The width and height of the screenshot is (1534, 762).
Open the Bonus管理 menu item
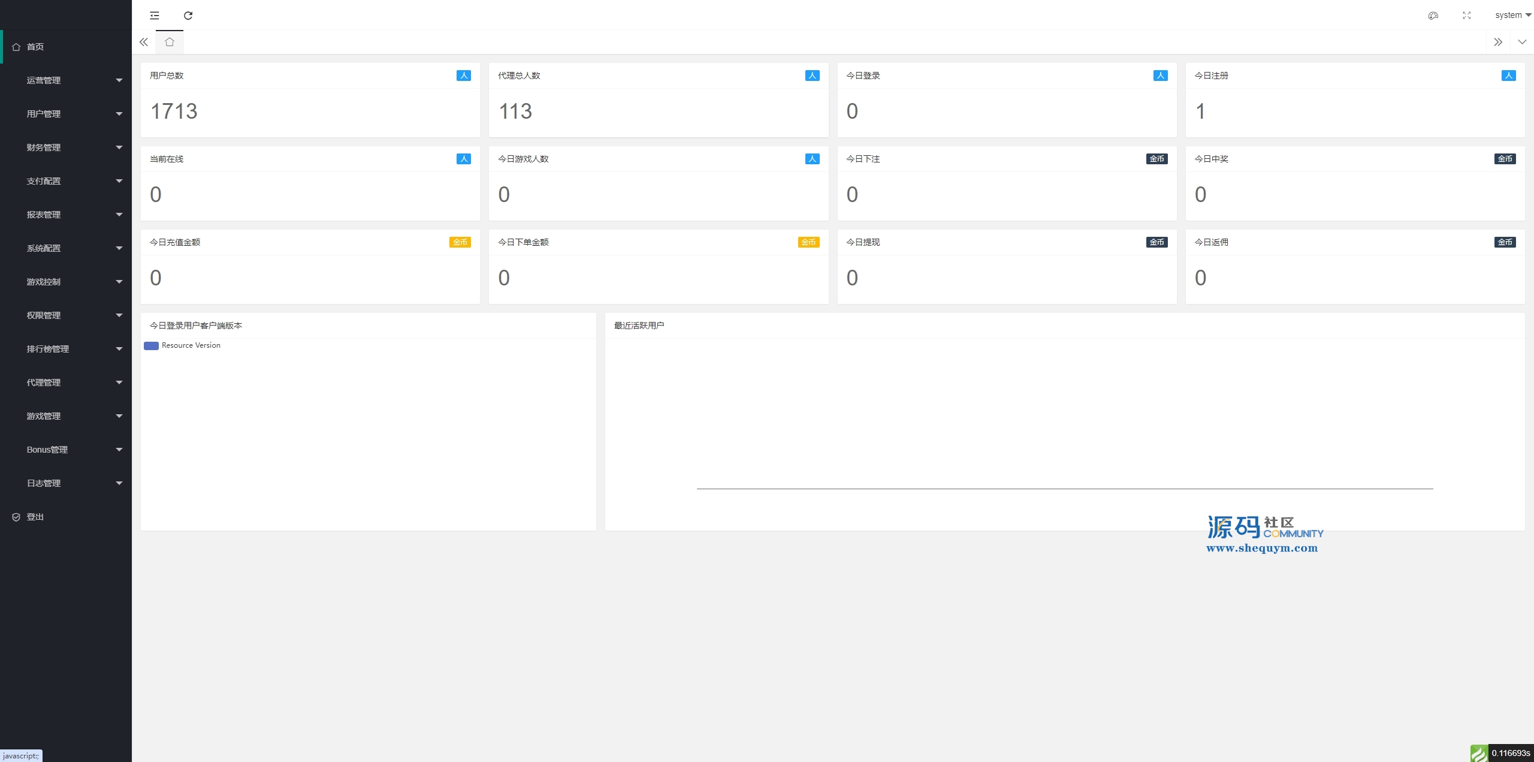66,450
